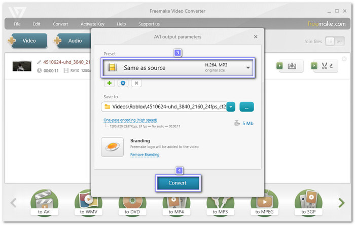Screen dimensions: 355x225
Task: Show more formats with green right arrow
Action: click(341, 203)
